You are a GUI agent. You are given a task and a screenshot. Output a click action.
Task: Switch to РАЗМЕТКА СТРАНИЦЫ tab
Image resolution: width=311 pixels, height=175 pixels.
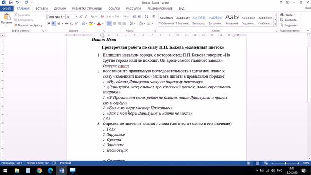point(87,9)
